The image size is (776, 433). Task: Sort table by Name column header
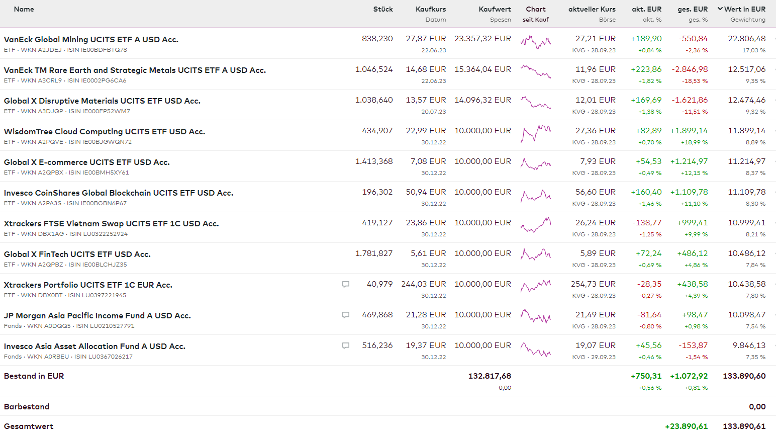tap(24, 9)
